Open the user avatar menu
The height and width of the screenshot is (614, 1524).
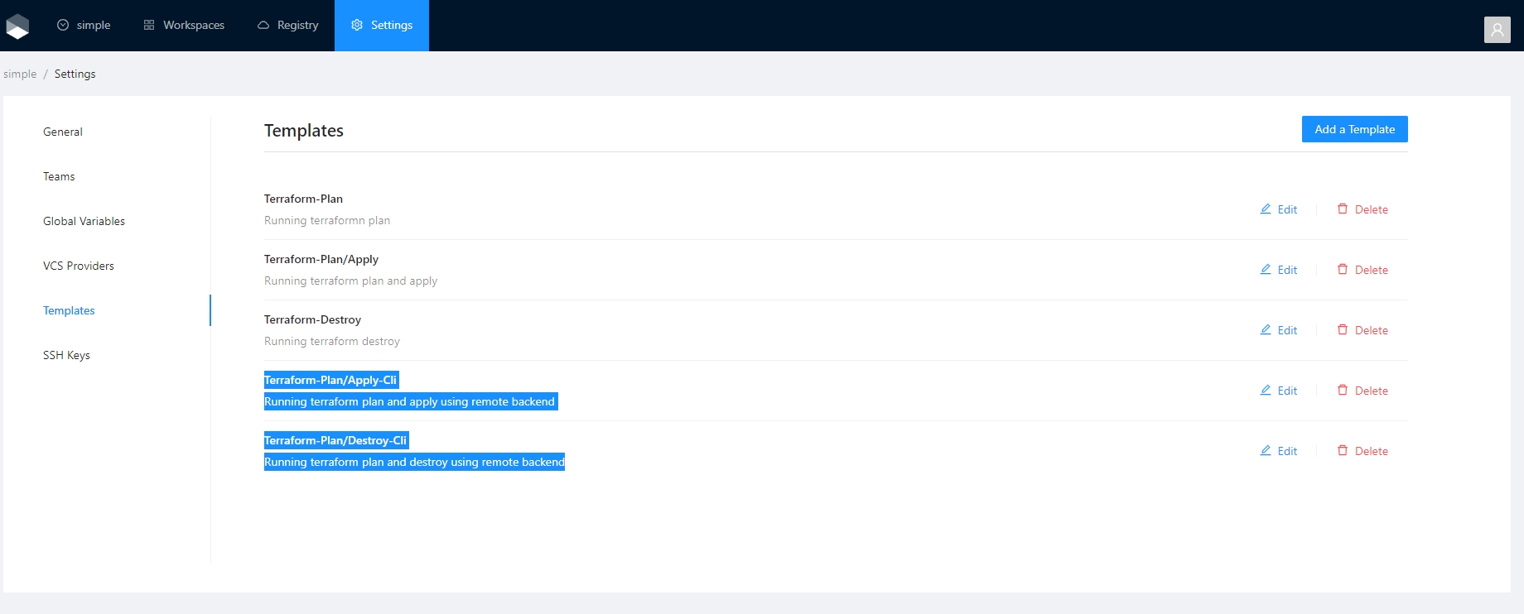(x=1497, y=30)
